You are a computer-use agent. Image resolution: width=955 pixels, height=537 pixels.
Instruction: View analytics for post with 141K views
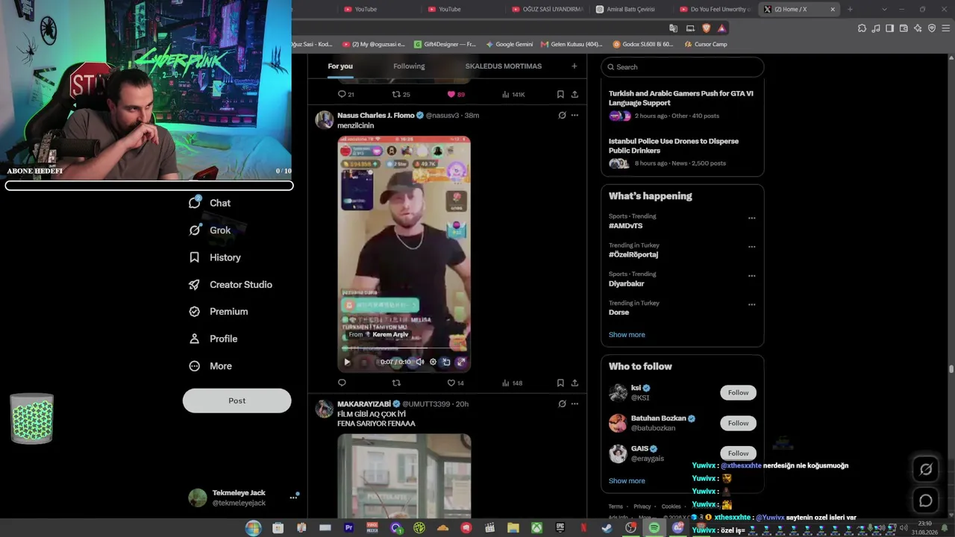[513, 95]
